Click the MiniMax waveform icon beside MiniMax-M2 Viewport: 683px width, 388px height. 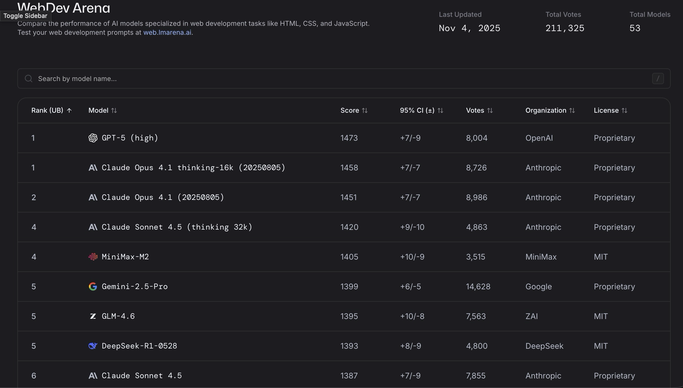[x=93, y=257]
